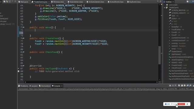Select SnakeGame class in Outline
The width and height of the screenshot is (194, 109).
174,8
